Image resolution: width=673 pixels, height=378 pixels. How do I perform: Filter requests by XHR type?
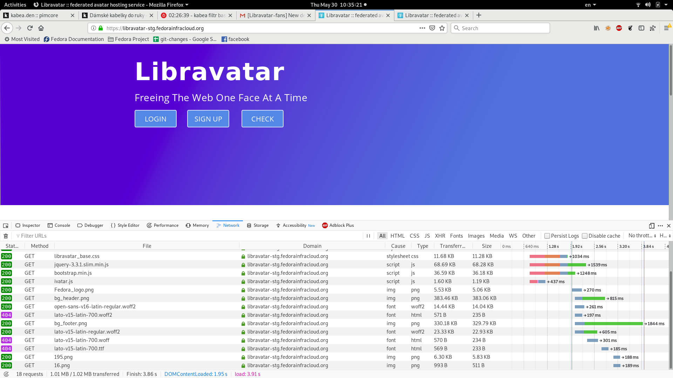click(440, 236)
